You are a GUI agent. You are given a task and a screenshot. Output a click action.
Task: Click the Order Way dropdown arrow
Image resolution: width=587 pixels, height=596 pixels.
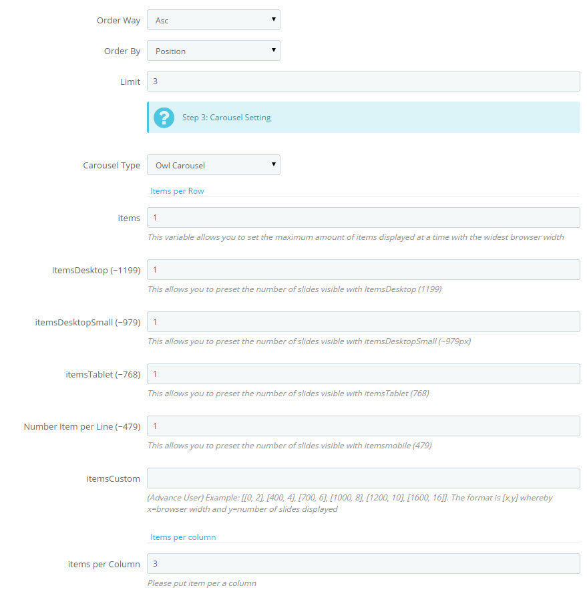pos(273,19)
